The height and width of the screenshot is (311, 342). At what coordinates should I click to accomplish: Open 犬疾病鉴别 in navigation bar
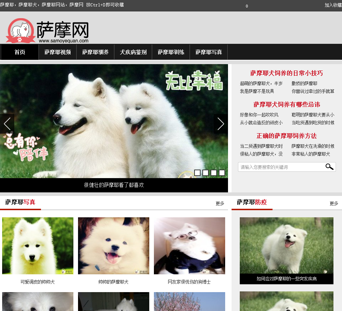pyautogui.click(x=133, y=52)
